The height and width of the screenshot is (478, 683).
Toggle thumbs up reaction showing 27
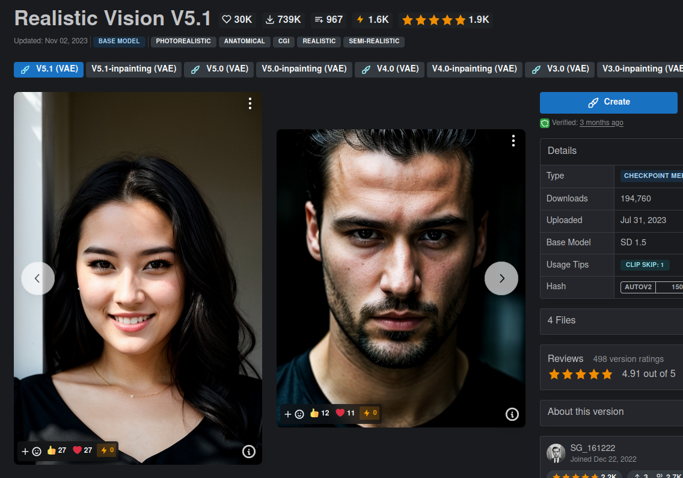[57, 450]
